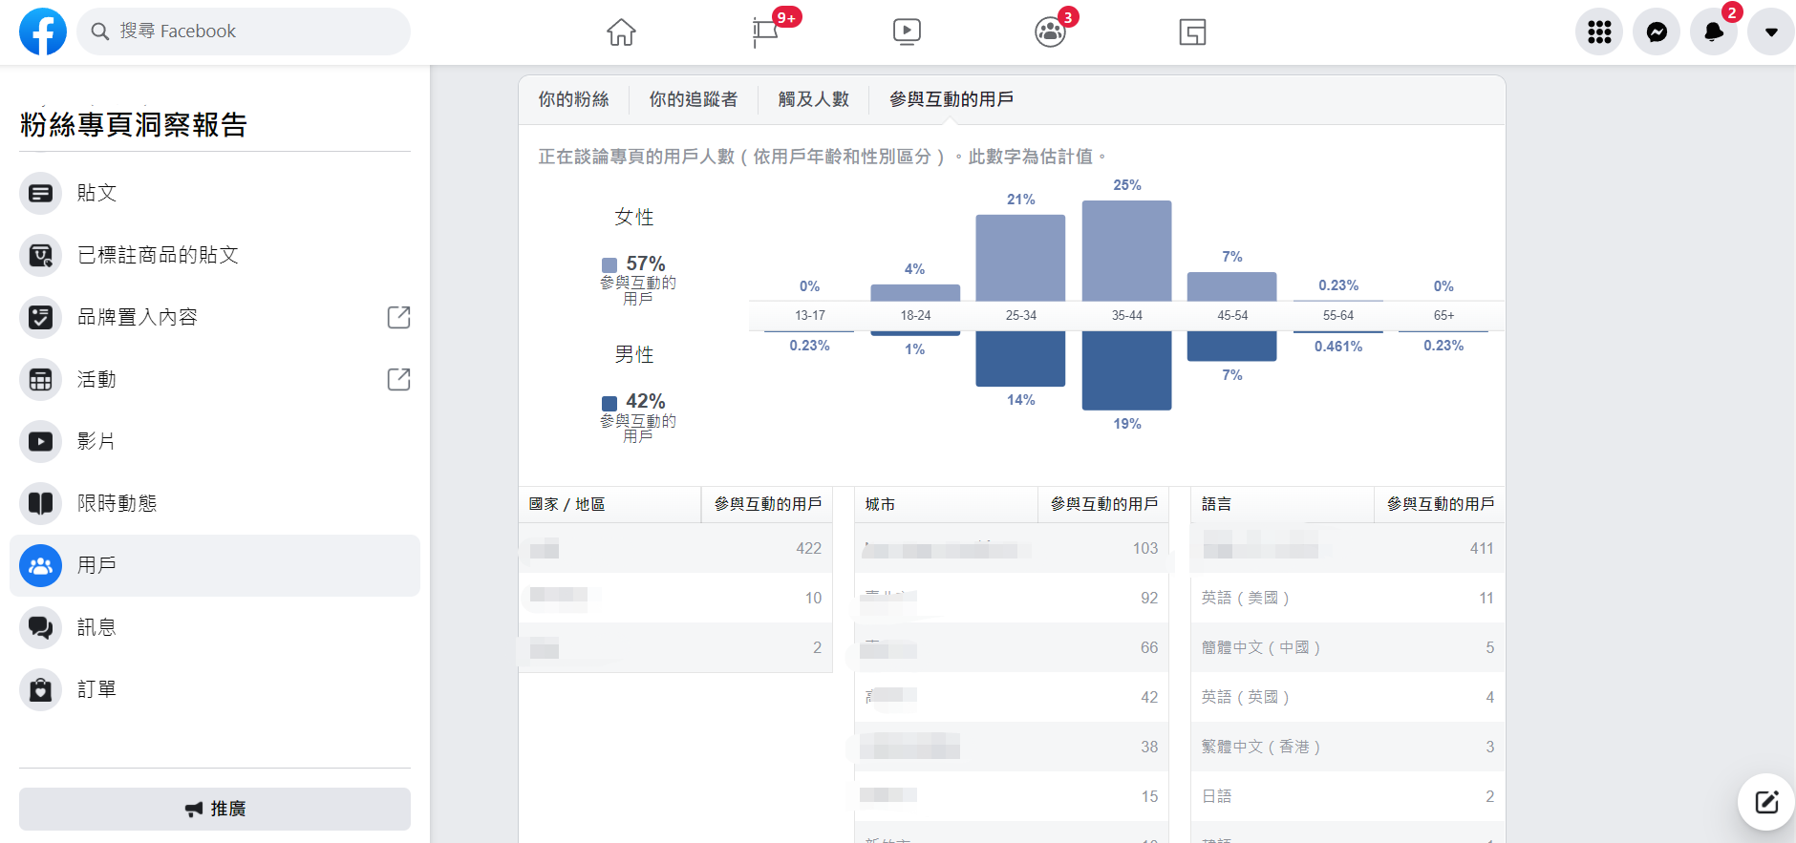
Task: Select 貼文 in the sidebar
Action: [215, 193]
